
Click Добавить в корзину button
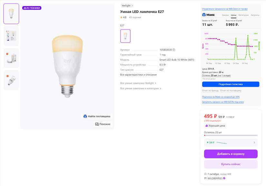pos(231,154)
